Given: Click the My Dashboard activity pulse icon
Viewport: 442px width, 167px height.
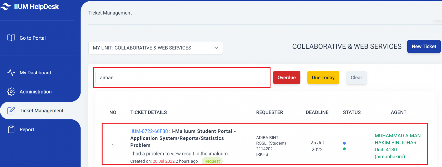Looking at the screenshot, I should [x=11, y=72].
